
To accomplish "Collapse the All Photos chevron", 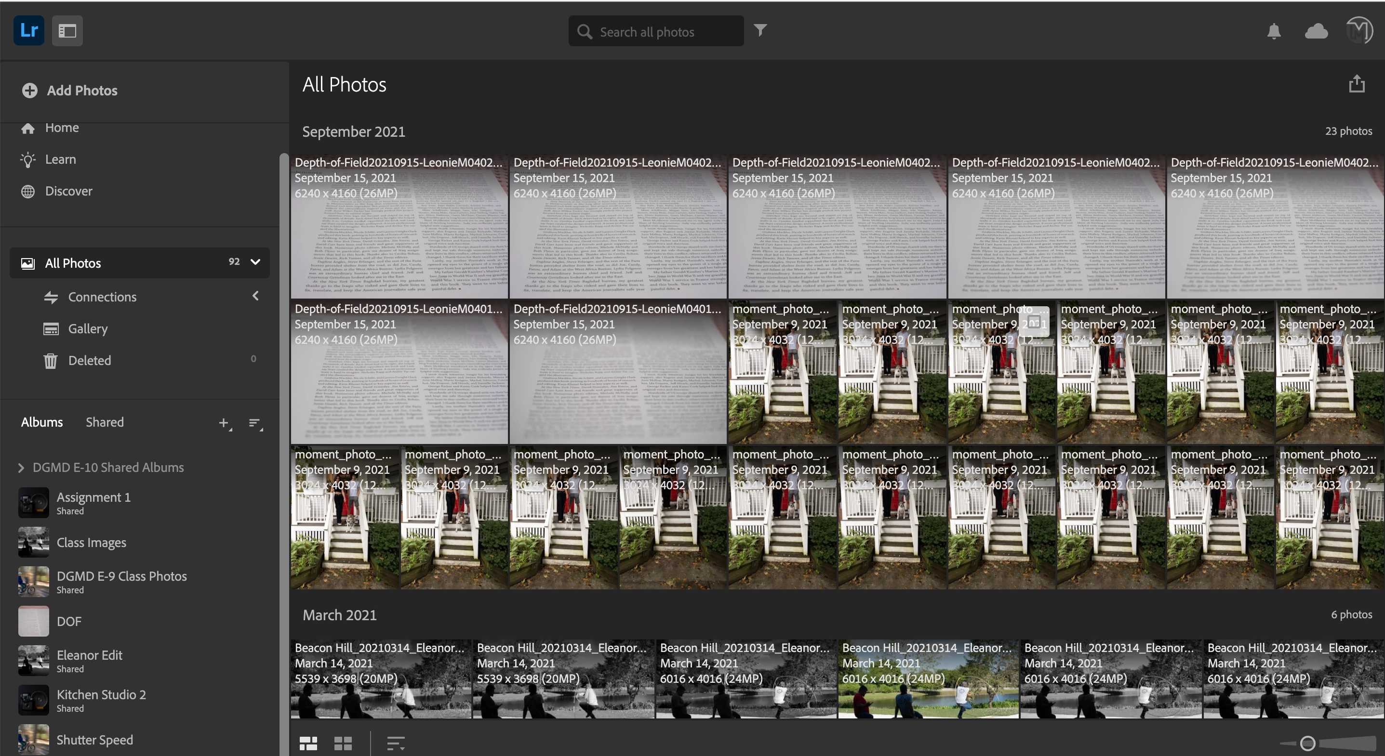I will click(255, 262).
